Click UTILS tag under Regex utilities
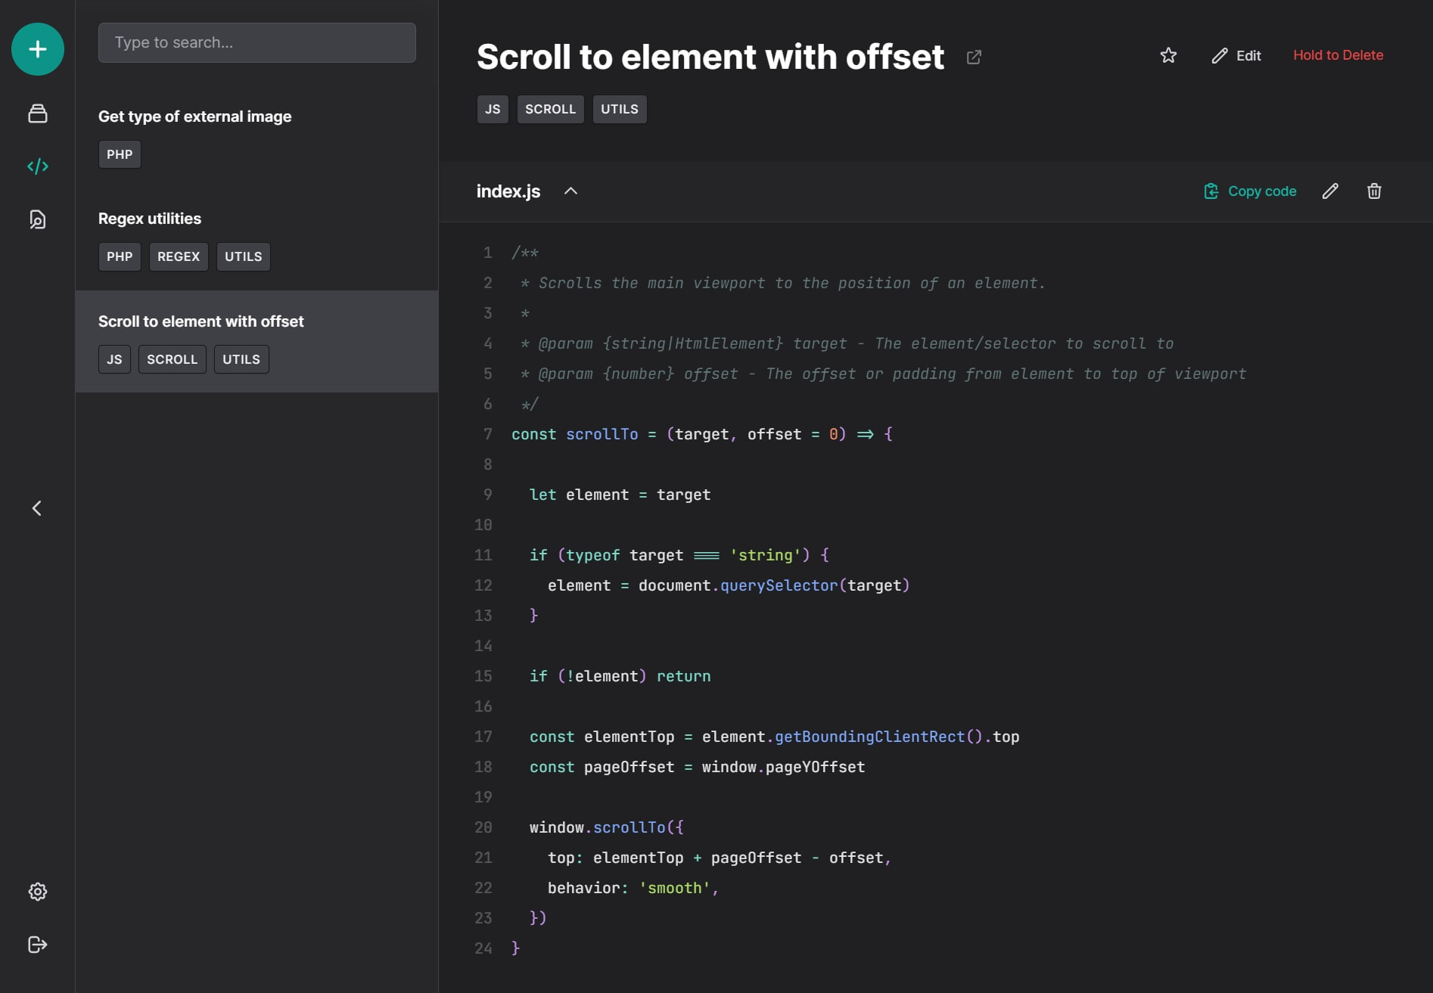1433x993 pixels. pyautogui.click(x=243, y=256)
